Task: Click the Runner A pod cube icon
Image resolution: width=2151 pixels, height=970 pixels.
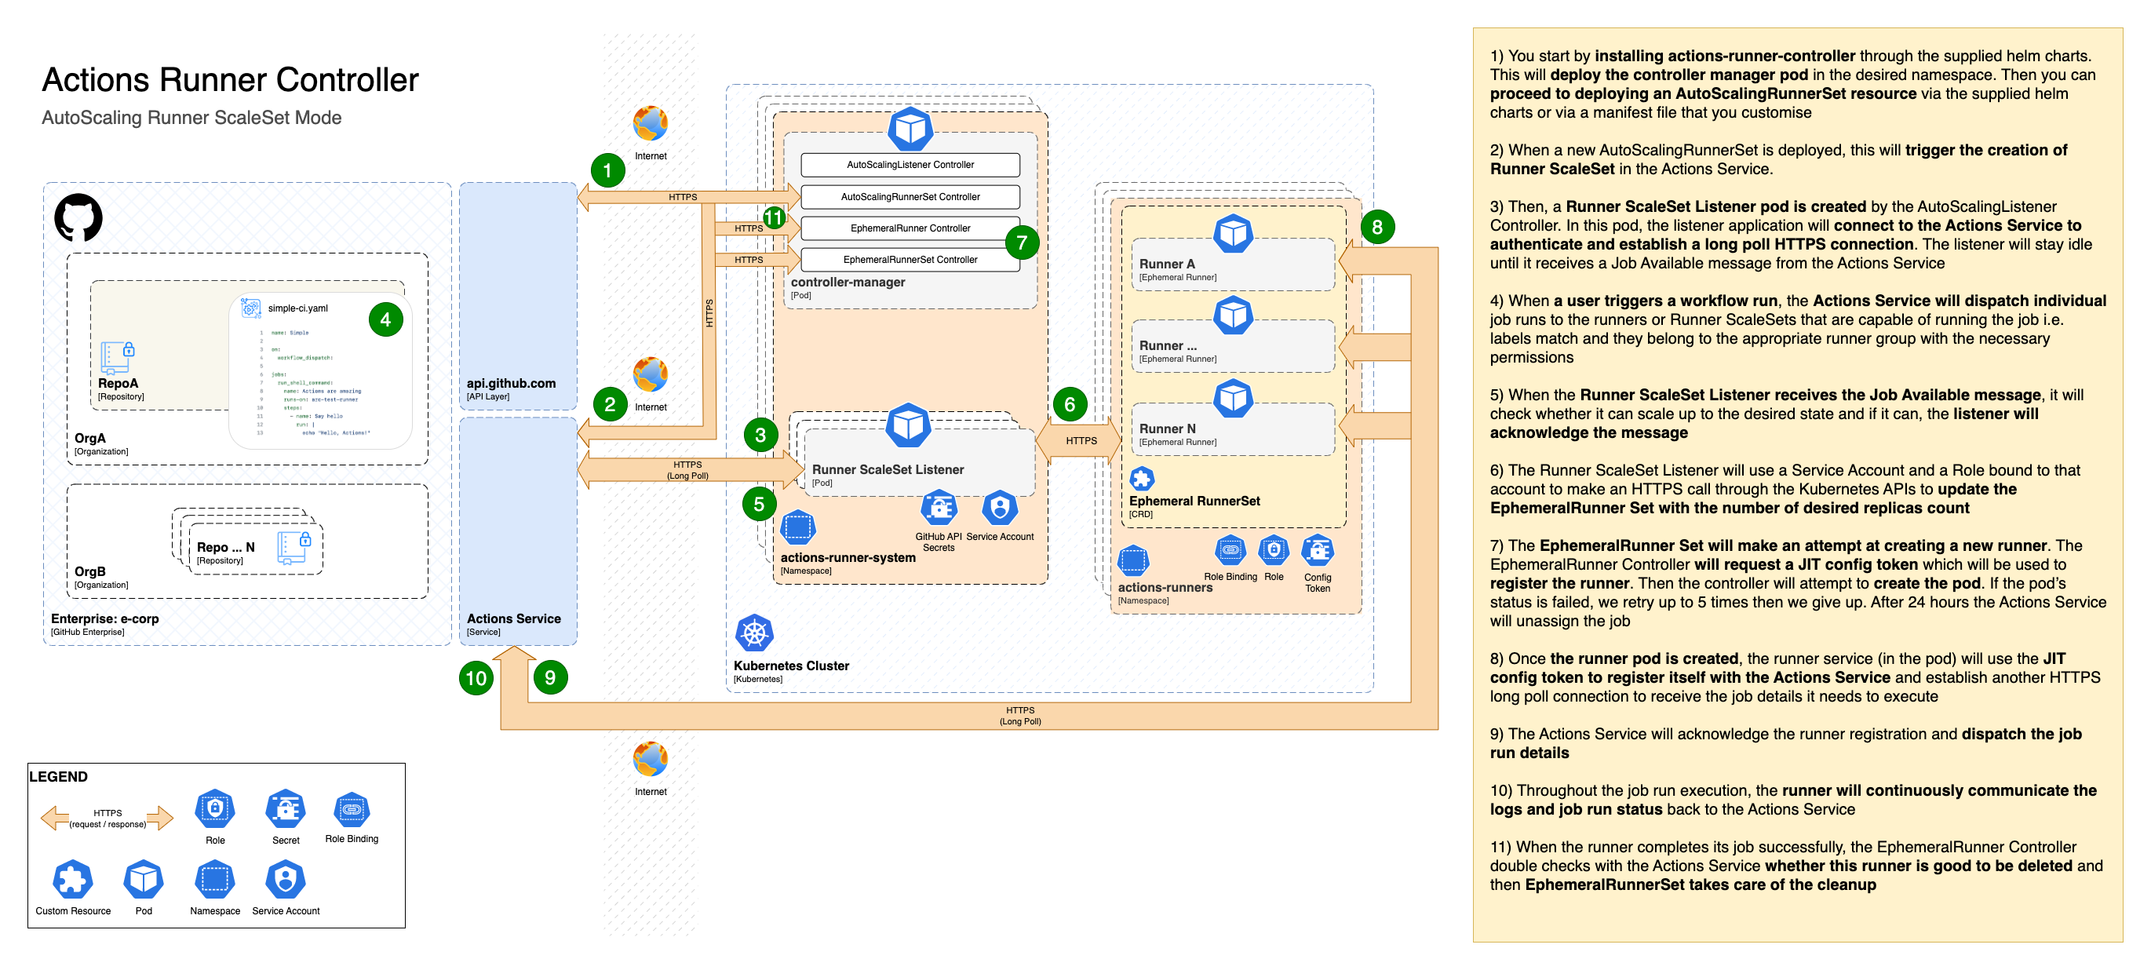Action: point(1233,234)
